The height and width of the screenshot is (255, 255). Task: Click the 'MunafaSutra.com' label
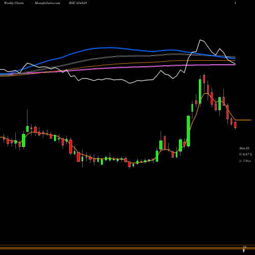click(x=47, y=3)
